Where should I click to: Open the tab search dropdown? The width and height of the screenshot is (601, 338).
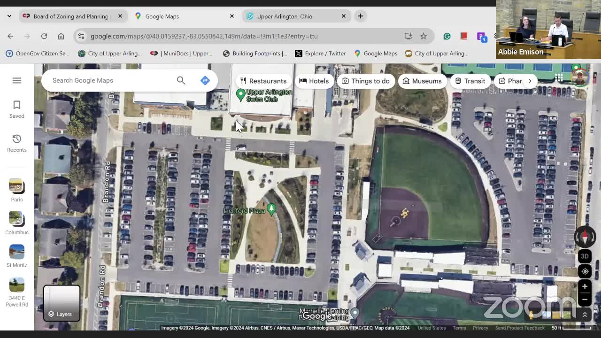pyautogui.click(x=9, y=16)
